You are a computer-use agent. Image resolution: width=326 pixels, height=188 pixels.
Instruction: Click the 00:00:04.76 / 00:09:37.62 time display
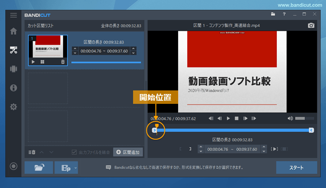(173, 119)
